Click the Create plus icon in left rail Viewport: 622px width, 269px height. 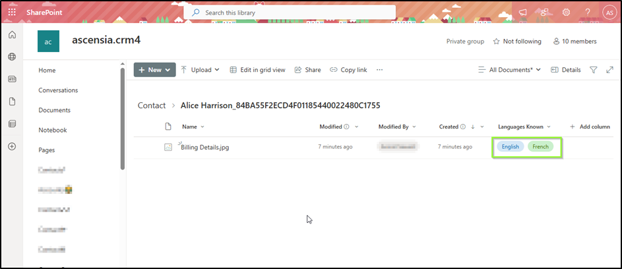click(12, 146)
